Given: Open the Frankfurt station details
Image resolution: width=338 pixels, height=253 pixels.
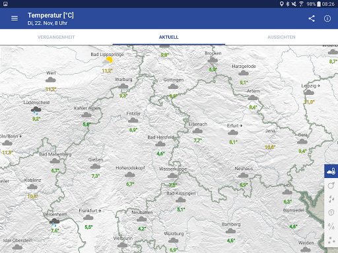Looking at the screenshot, I should pyautogui.click(x=90, y=211).
